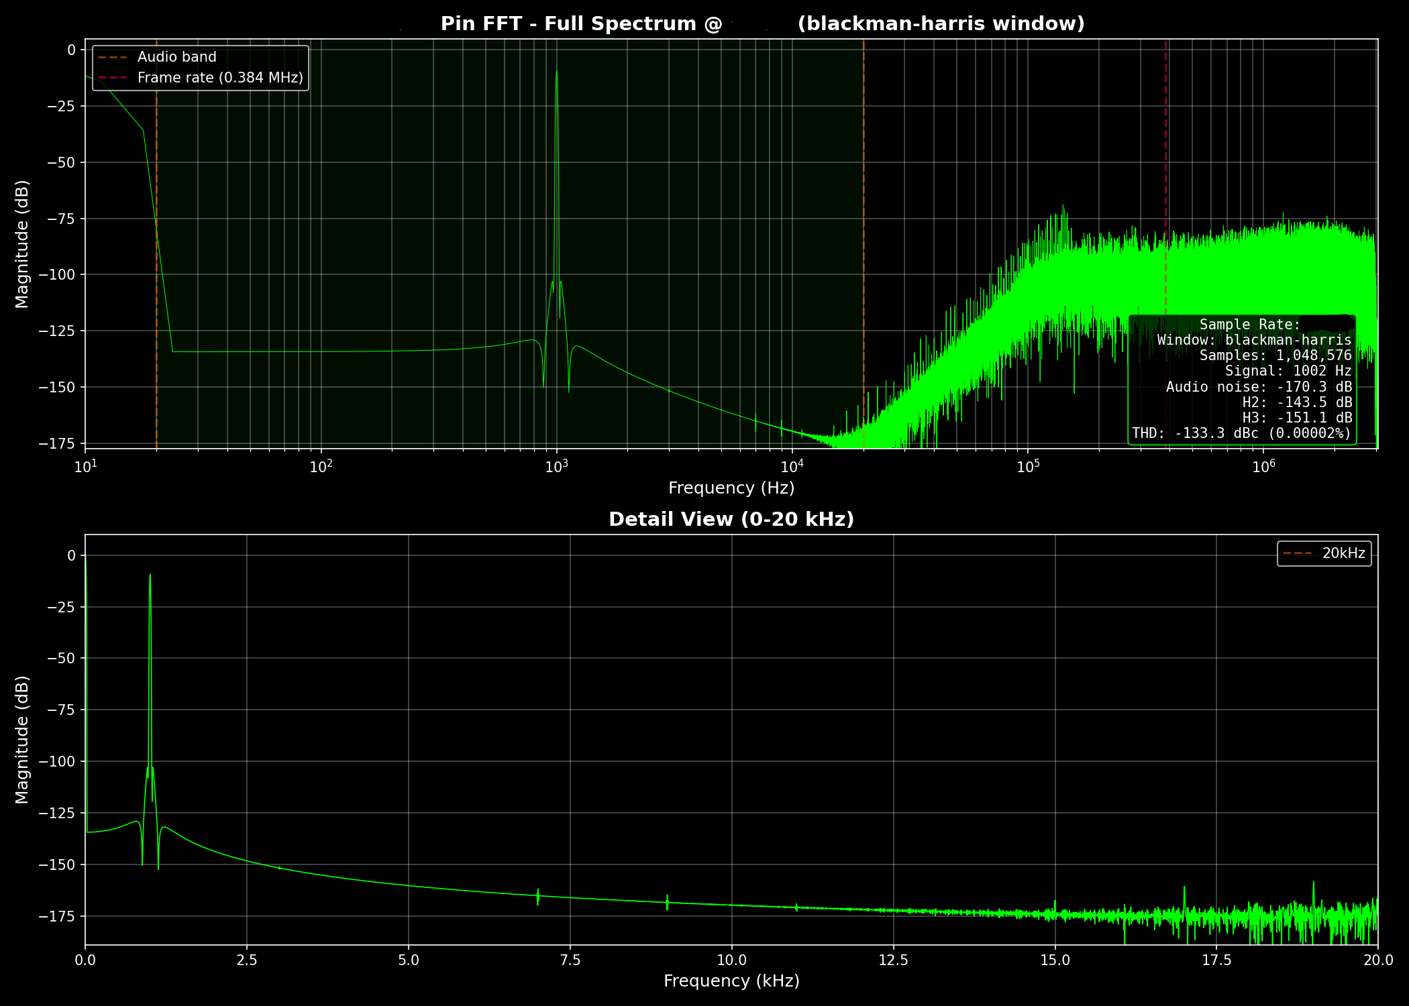Open the Window: blackman-harris info entry
This screenshot has width=1409, height=1006.
(x=1253, y=341)
